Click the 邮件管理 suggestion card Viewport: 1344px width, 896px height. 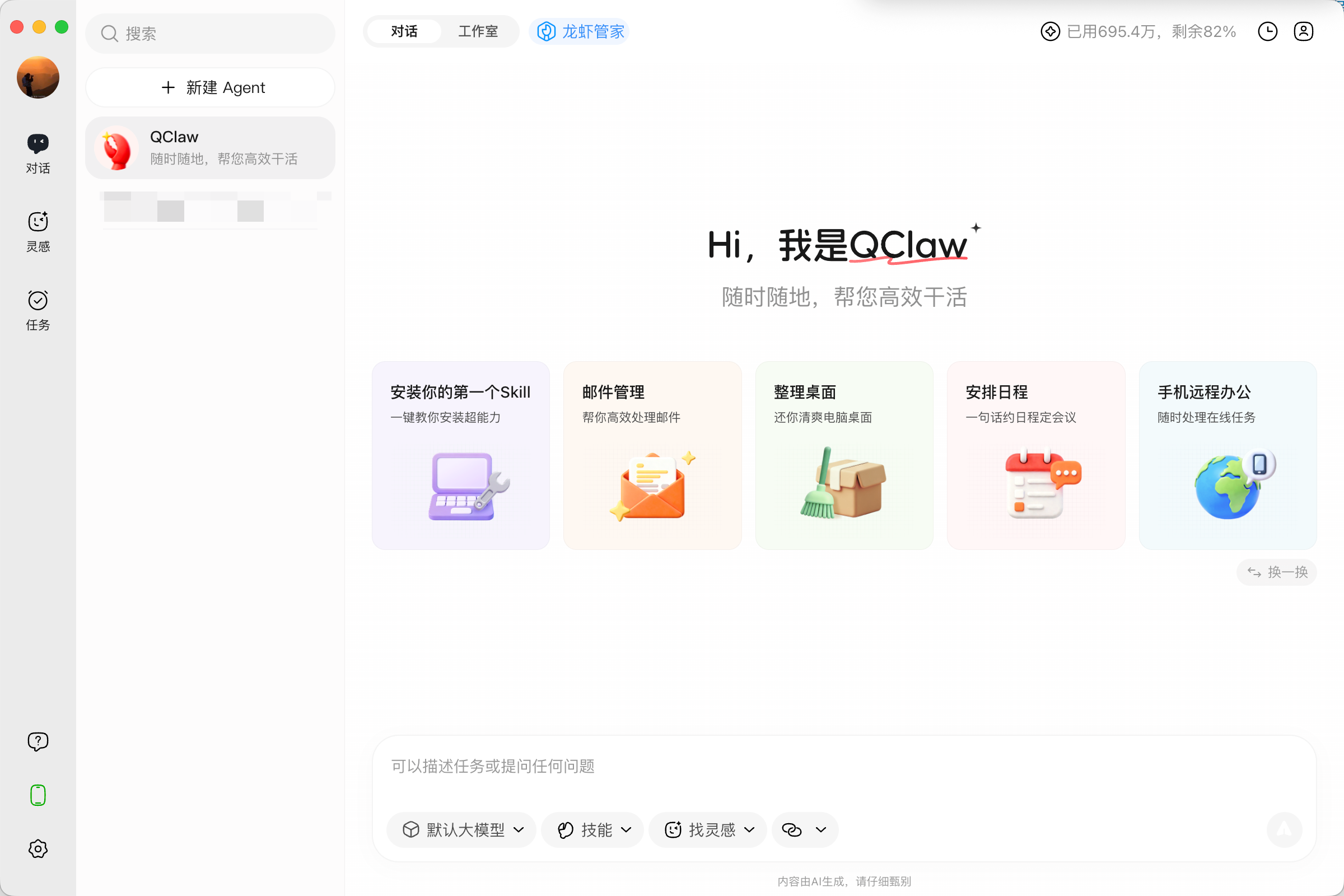click(652, 455)
